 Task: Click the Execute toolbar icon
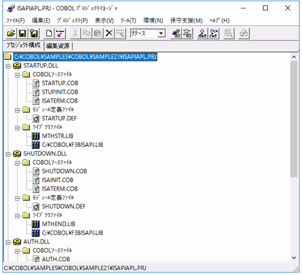pyautogui.click(x=202, y=34)
